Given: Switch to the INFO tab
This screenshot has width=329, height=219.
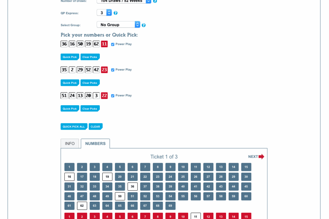Looking at the screenshot, I should [x=70, y=143].
